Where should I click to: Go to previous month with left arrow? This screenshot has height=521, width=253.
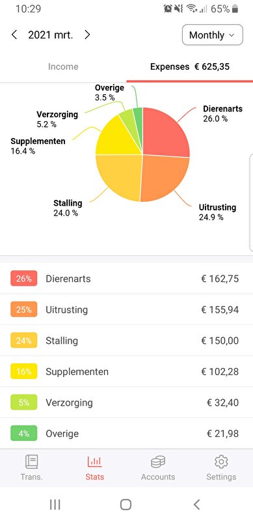pos(14,35)
